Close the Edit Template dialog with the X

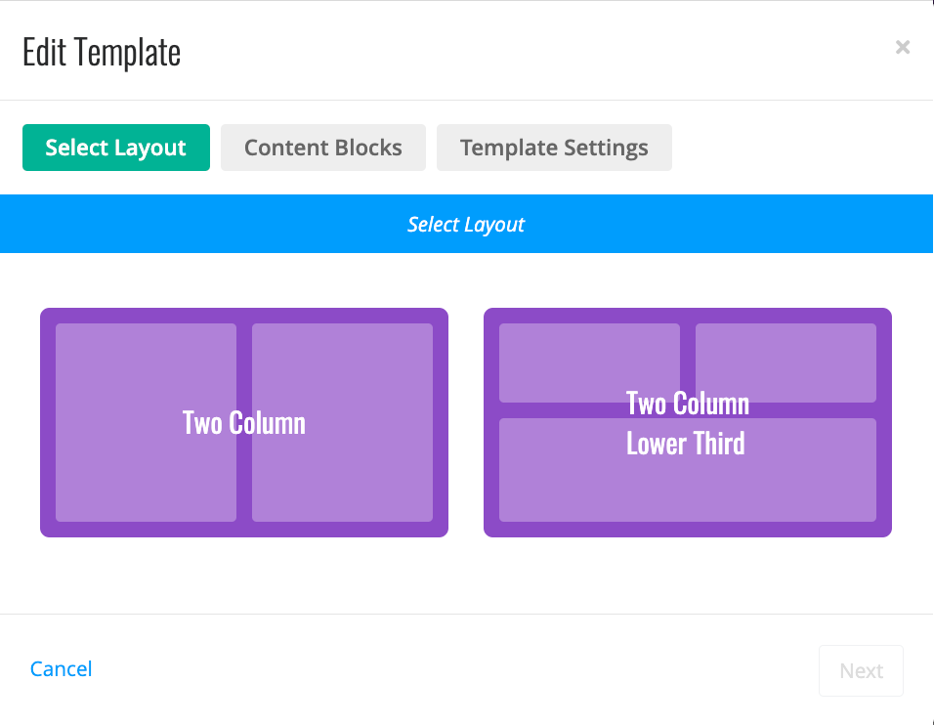[903, 47]
